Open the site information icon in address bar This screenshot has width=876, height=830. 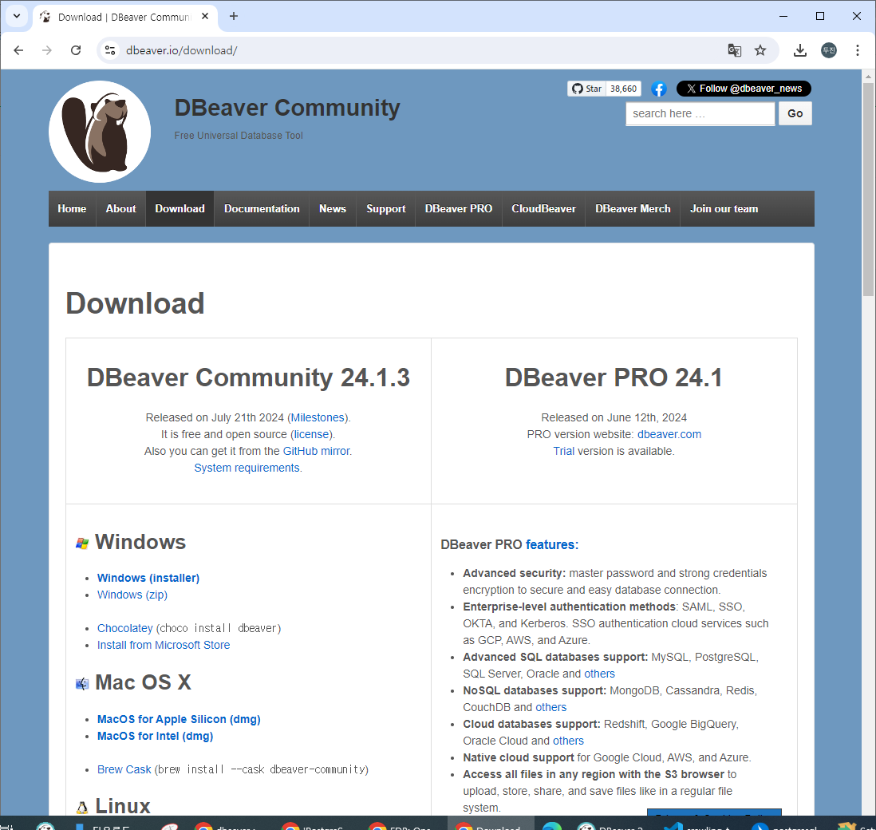pyautogui.click(x=110, y=50)
